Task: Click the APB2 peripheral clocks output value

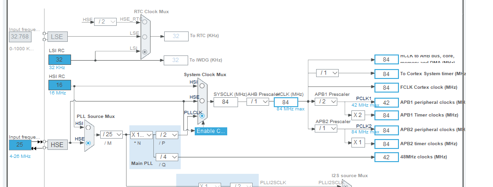Action: (x=386, y=130)
